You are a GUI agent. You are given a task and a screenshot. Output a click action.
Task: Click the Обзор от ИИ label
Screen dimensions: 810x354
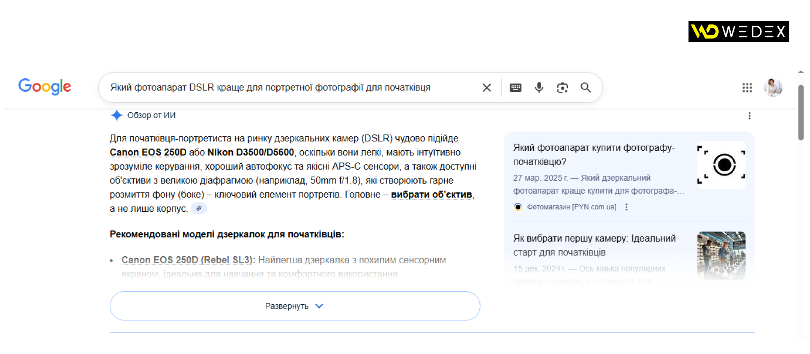click(x=151, y=115)
